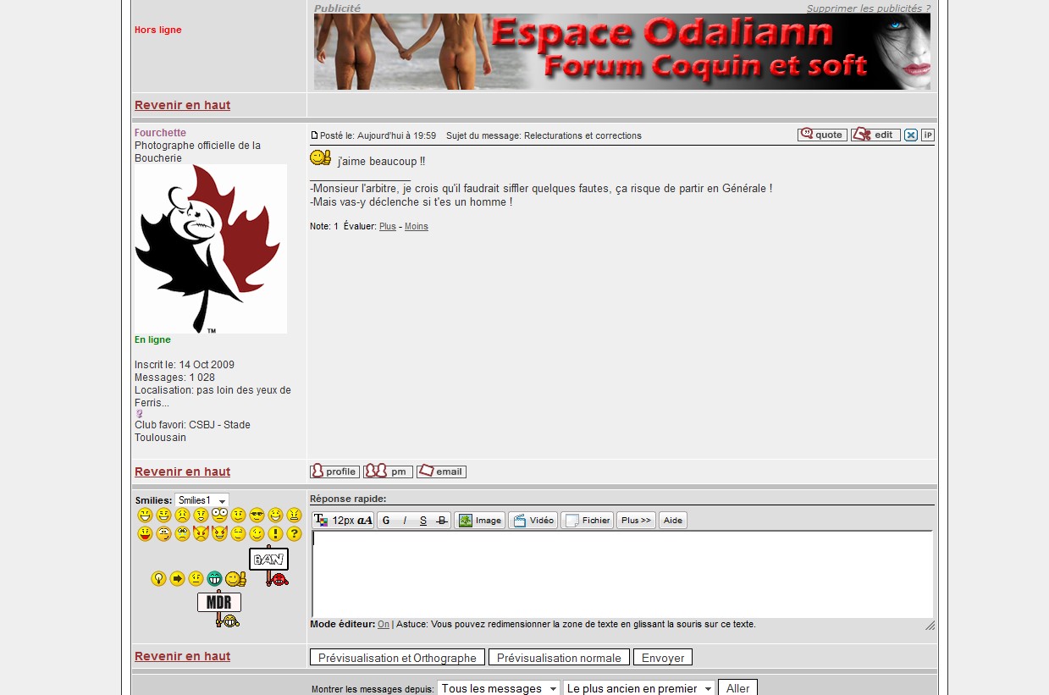1049x695 pixels.
Task: Click Revenir en haut below Hors ligne
Action: (x=182, y=105)
